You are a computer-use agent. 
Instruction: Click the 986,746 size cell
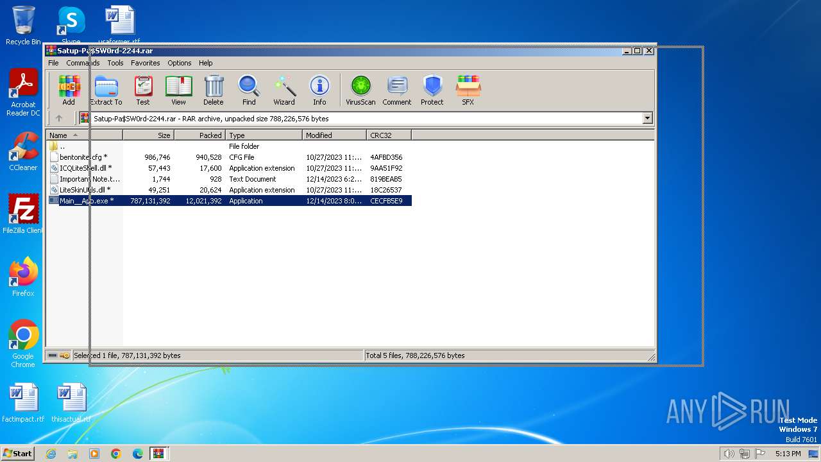click(157, 157)
